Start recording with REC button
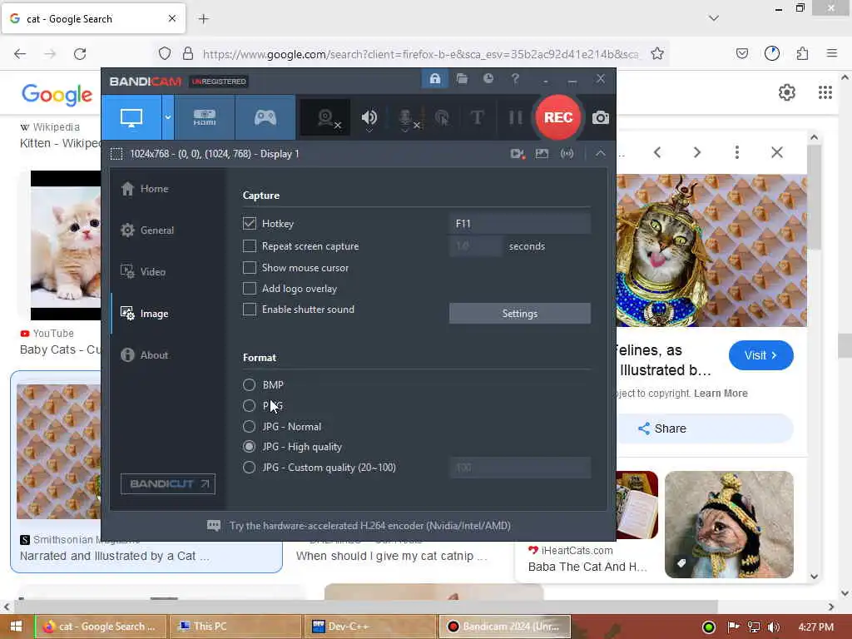The width and height of the screenshot is (852, 639). pyautogui.click(x=558, y=117)
